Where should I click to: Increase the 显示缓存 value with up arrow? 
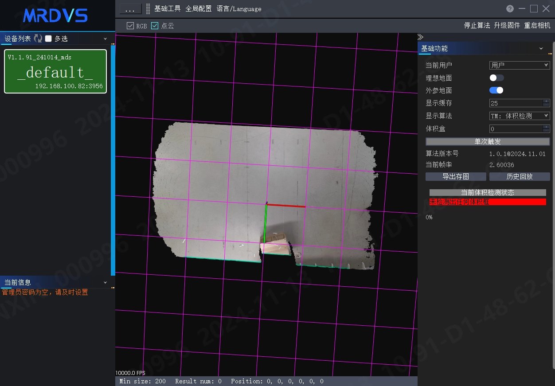(547, 101)
